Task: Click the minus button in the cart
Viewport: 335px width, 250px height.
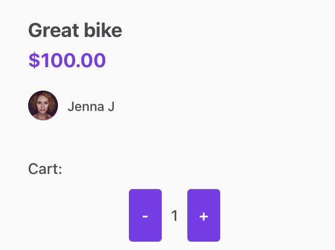Action: (x=145, y=215)
